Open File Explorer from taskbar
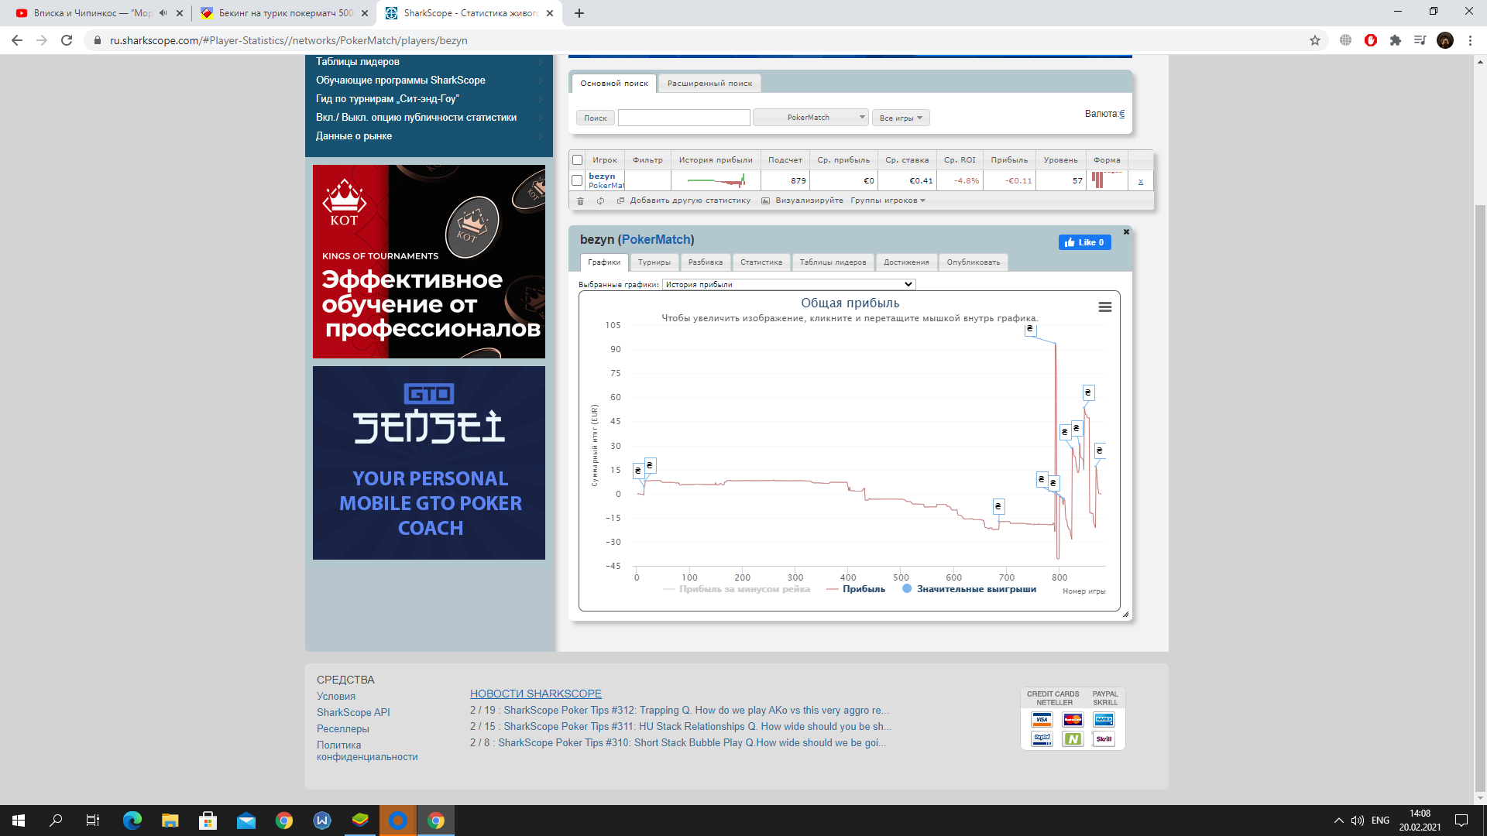The image size is (1487, 836). (170, 821)
